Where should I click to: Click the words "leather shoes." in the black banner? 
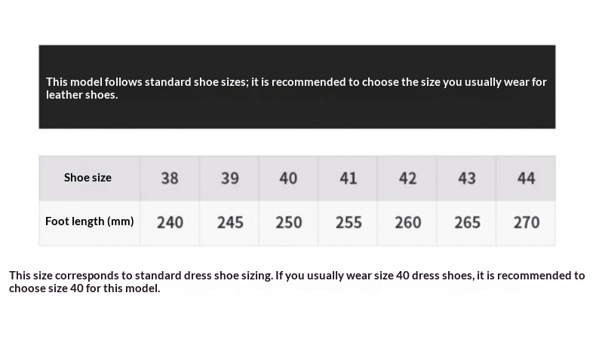(81, 95)
